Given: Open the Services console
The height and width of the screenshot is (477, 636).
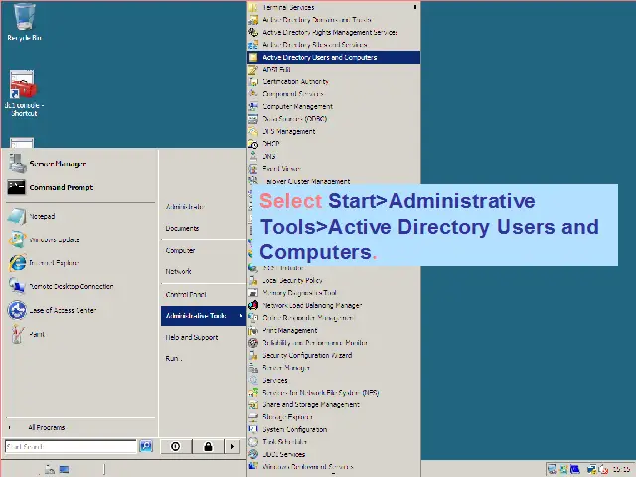Looking at the screenshot, I should [x=334, y=380].
